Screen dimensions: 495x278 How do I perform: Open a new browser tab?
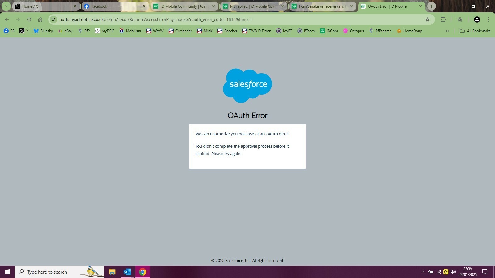pyautogui.click(x=432, y=6)
